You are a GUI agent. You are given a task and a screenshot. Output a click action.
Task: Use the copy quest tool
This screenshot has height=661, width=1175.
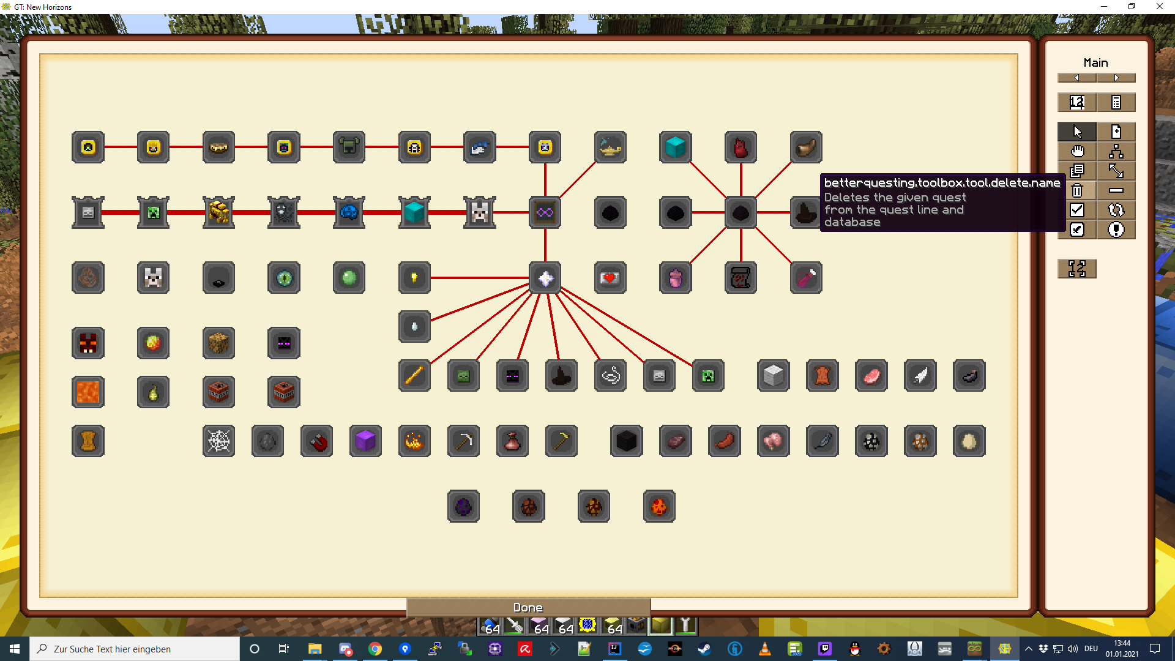1077,171
